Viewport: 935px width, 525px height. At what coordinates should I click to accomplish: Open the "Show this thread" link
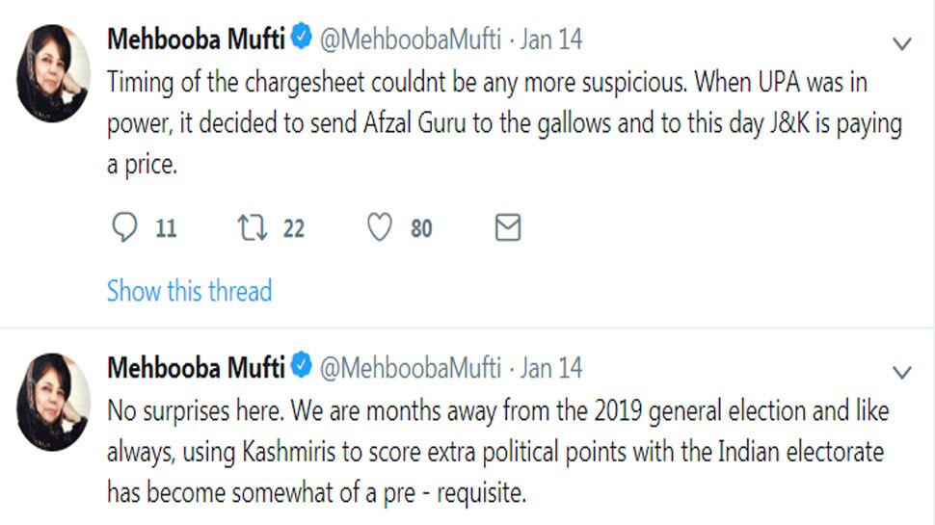pyautogui.click(x=189, y=291)
